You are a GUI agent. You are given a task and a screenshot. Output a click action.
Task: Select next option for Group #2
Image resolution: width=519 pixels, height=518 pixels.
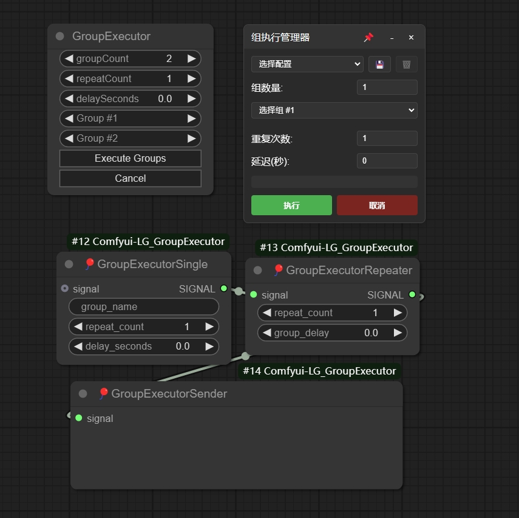(x=192, y=138)
